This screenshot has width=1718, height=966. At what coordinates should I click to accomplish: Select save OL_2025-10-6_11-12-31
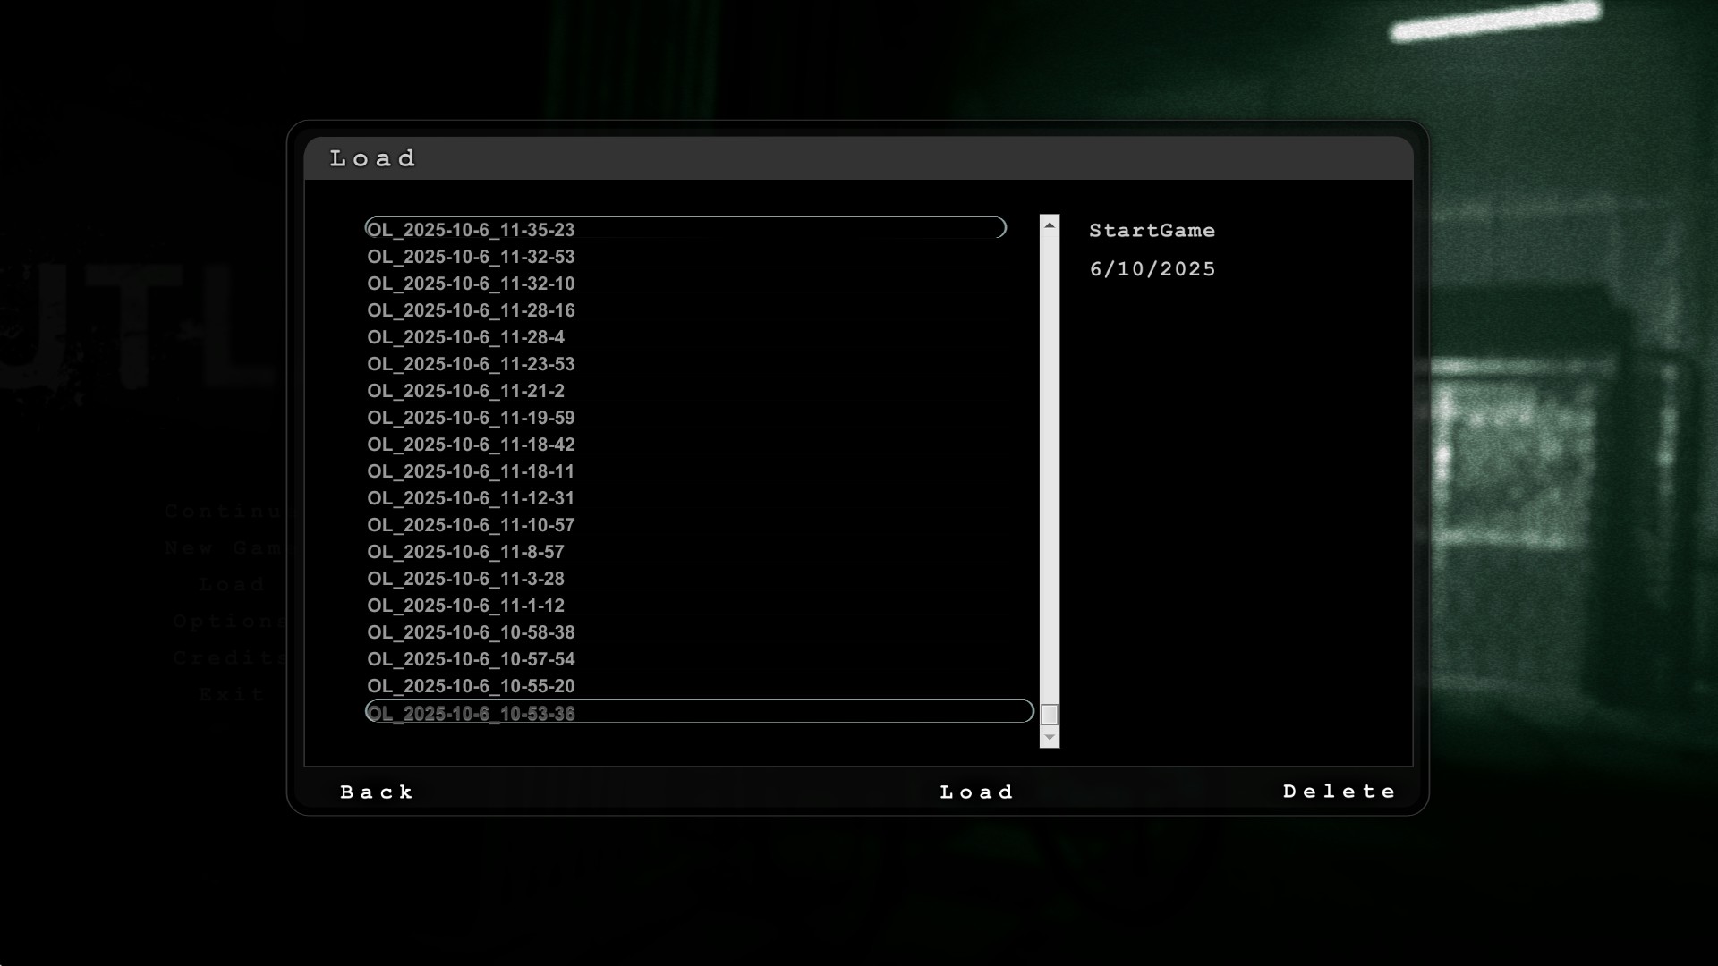pyautogui.click(x=471, y=498)
